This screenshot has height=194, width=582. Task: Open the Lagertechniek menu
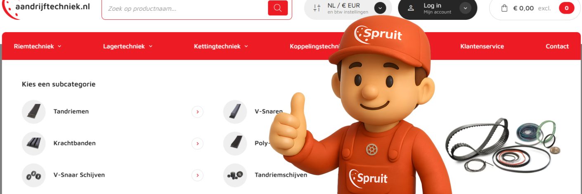tap(128, 46)
